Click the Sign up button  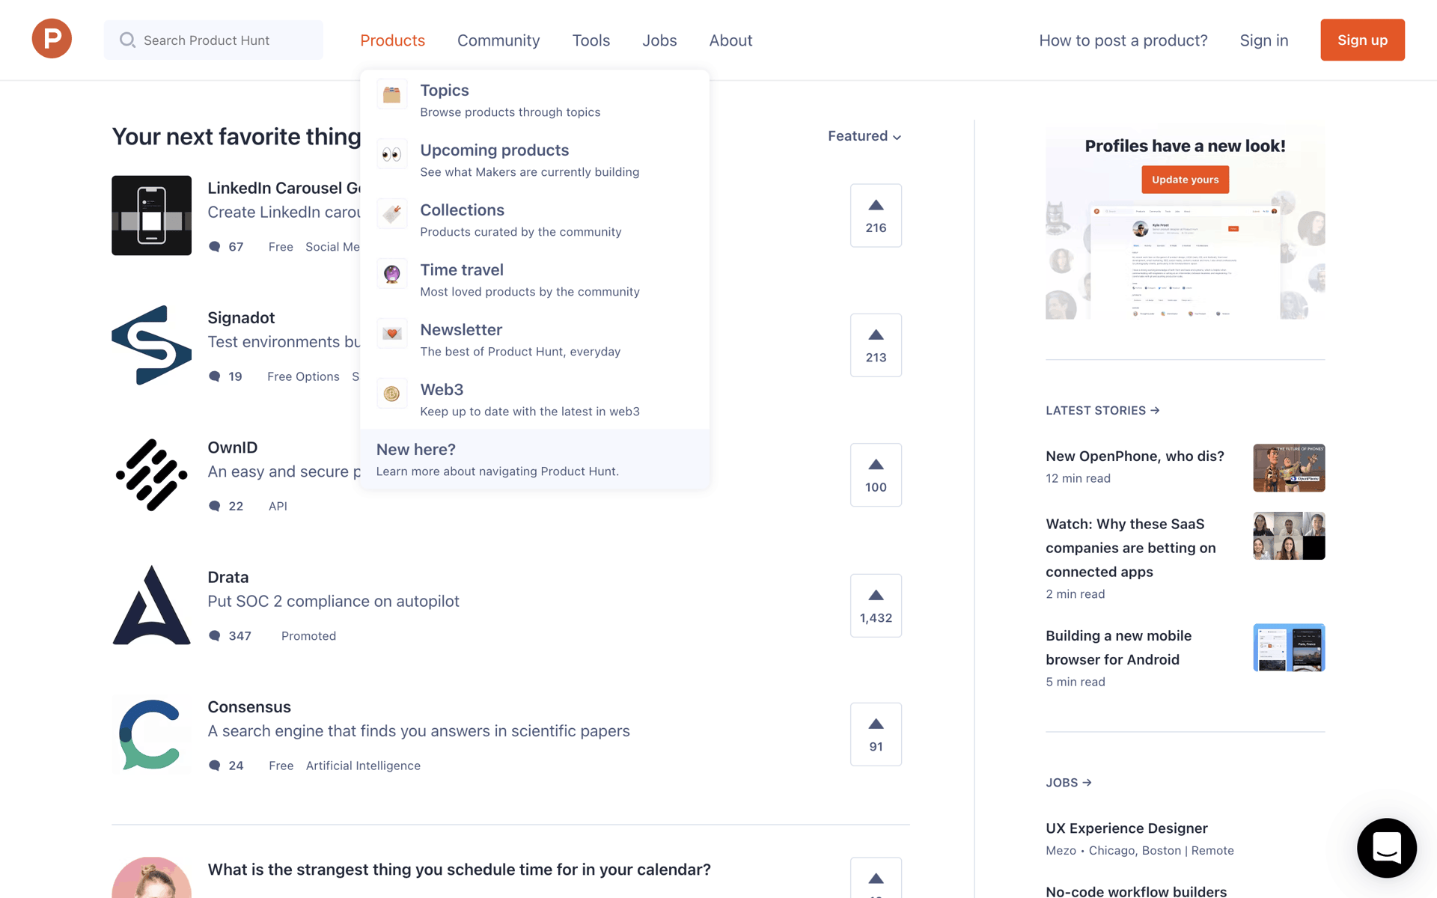point(1362,40)
